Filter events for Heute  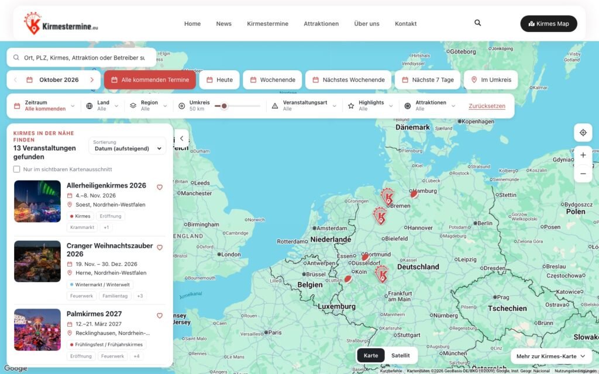click(x=219, y=79)
